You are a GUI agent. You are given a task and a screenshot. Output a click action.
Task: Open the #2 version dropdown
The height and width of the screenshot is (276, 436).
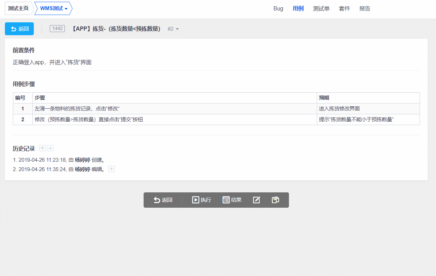173,29
